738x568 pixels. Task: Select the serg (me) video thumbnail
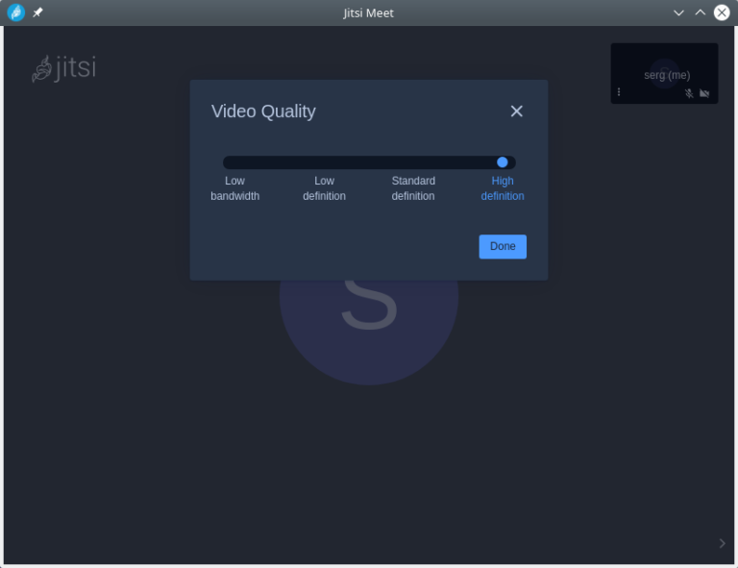click(664, 73)
